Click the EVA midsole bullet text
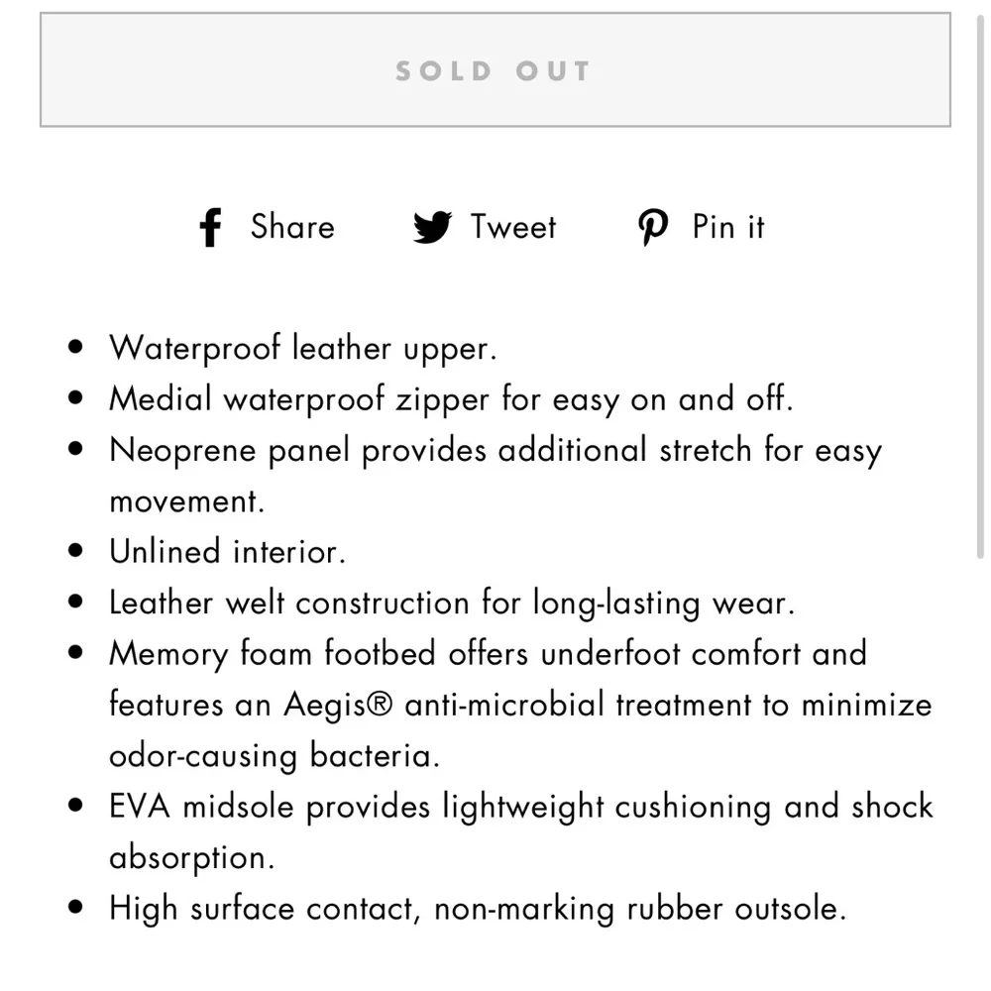The image size is (991, 991). 521,807
